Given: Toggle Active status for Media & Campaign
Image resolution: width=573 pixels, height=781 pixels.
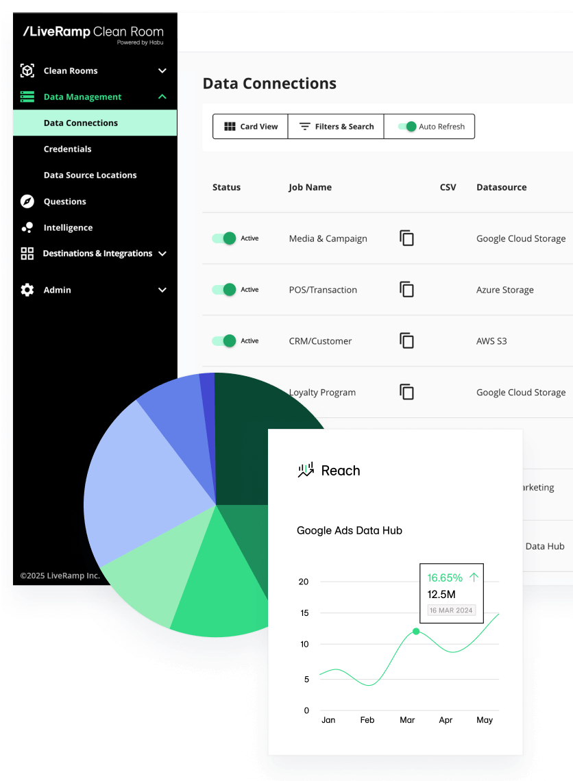Looking at the screenshot, I should 223,238.
